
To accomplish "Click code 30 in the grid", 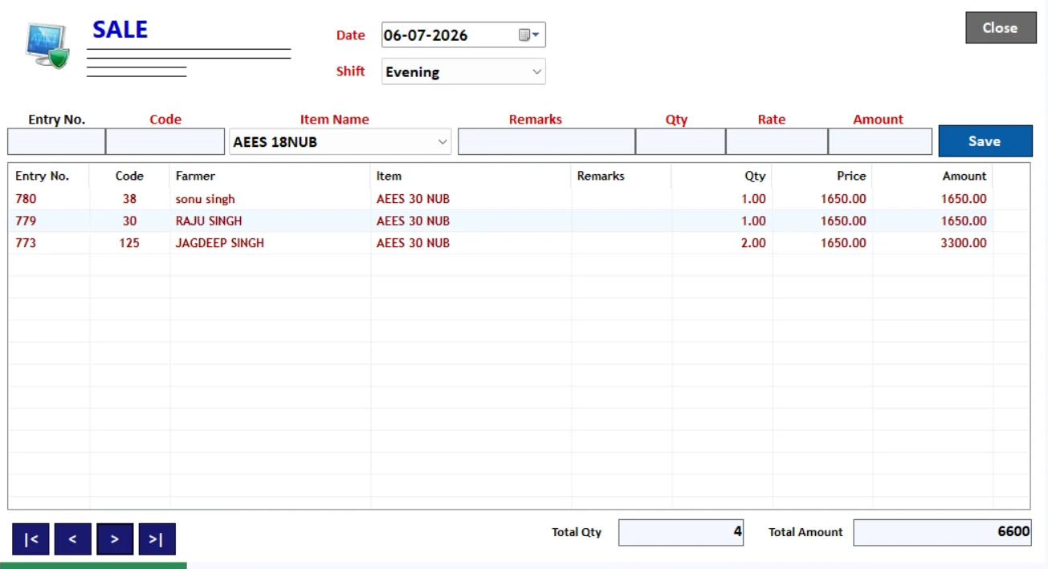I will click(129, 221).
